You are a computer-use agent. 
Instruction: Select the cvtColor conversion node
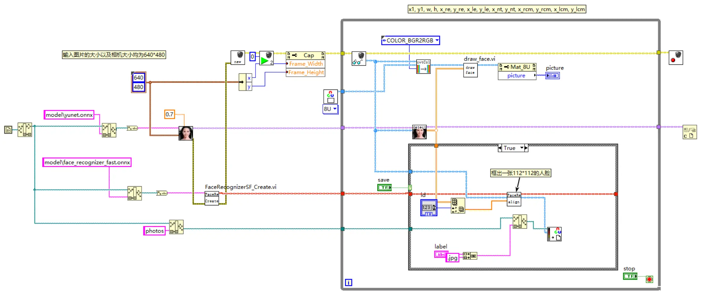423,67
